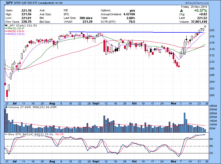Click the Aug label on the price chart's date axis

tap(52, 103)
